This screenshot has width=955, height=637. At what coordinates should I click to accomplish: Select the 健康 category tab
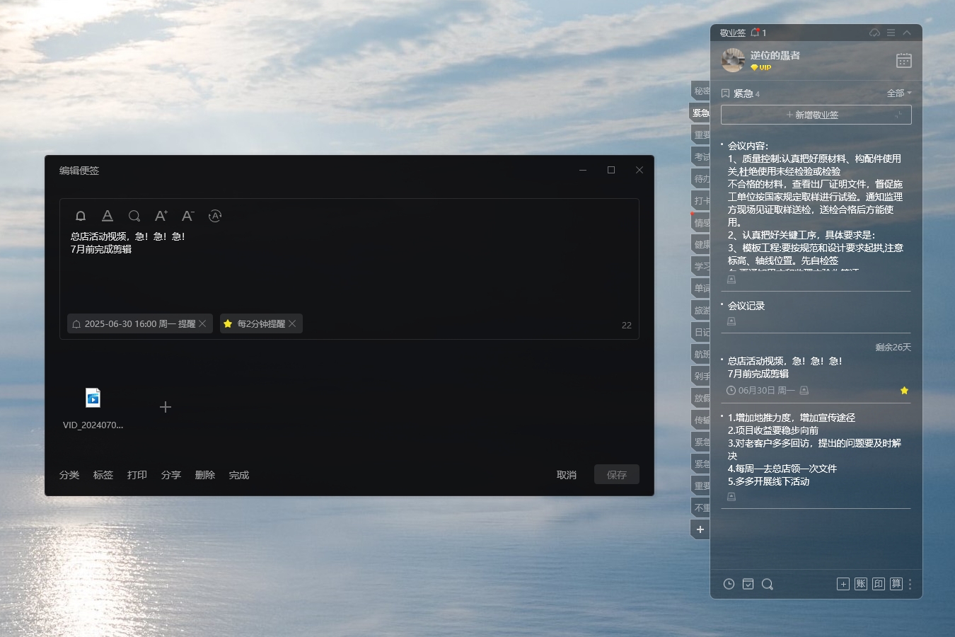(x=700, y=244)
